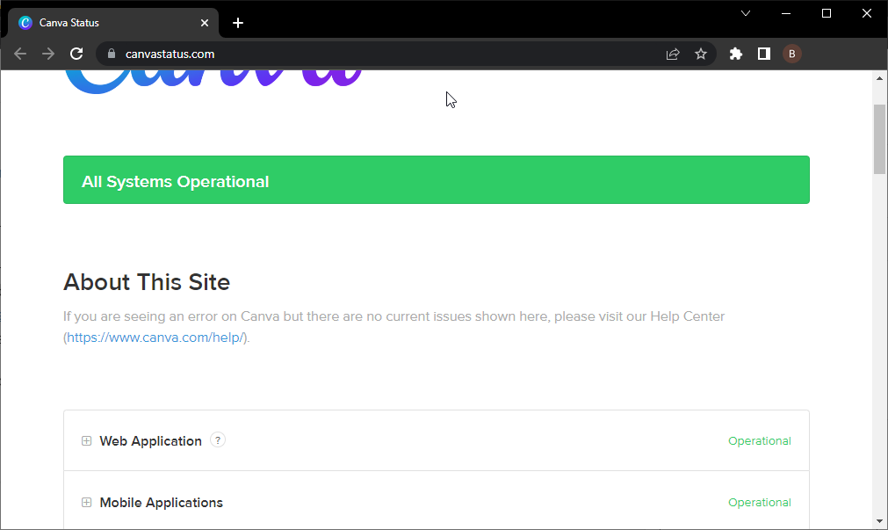This screenshot has width=888, height=530.
Task: Click the Mobile Applications label
Action: coord(162,503)
